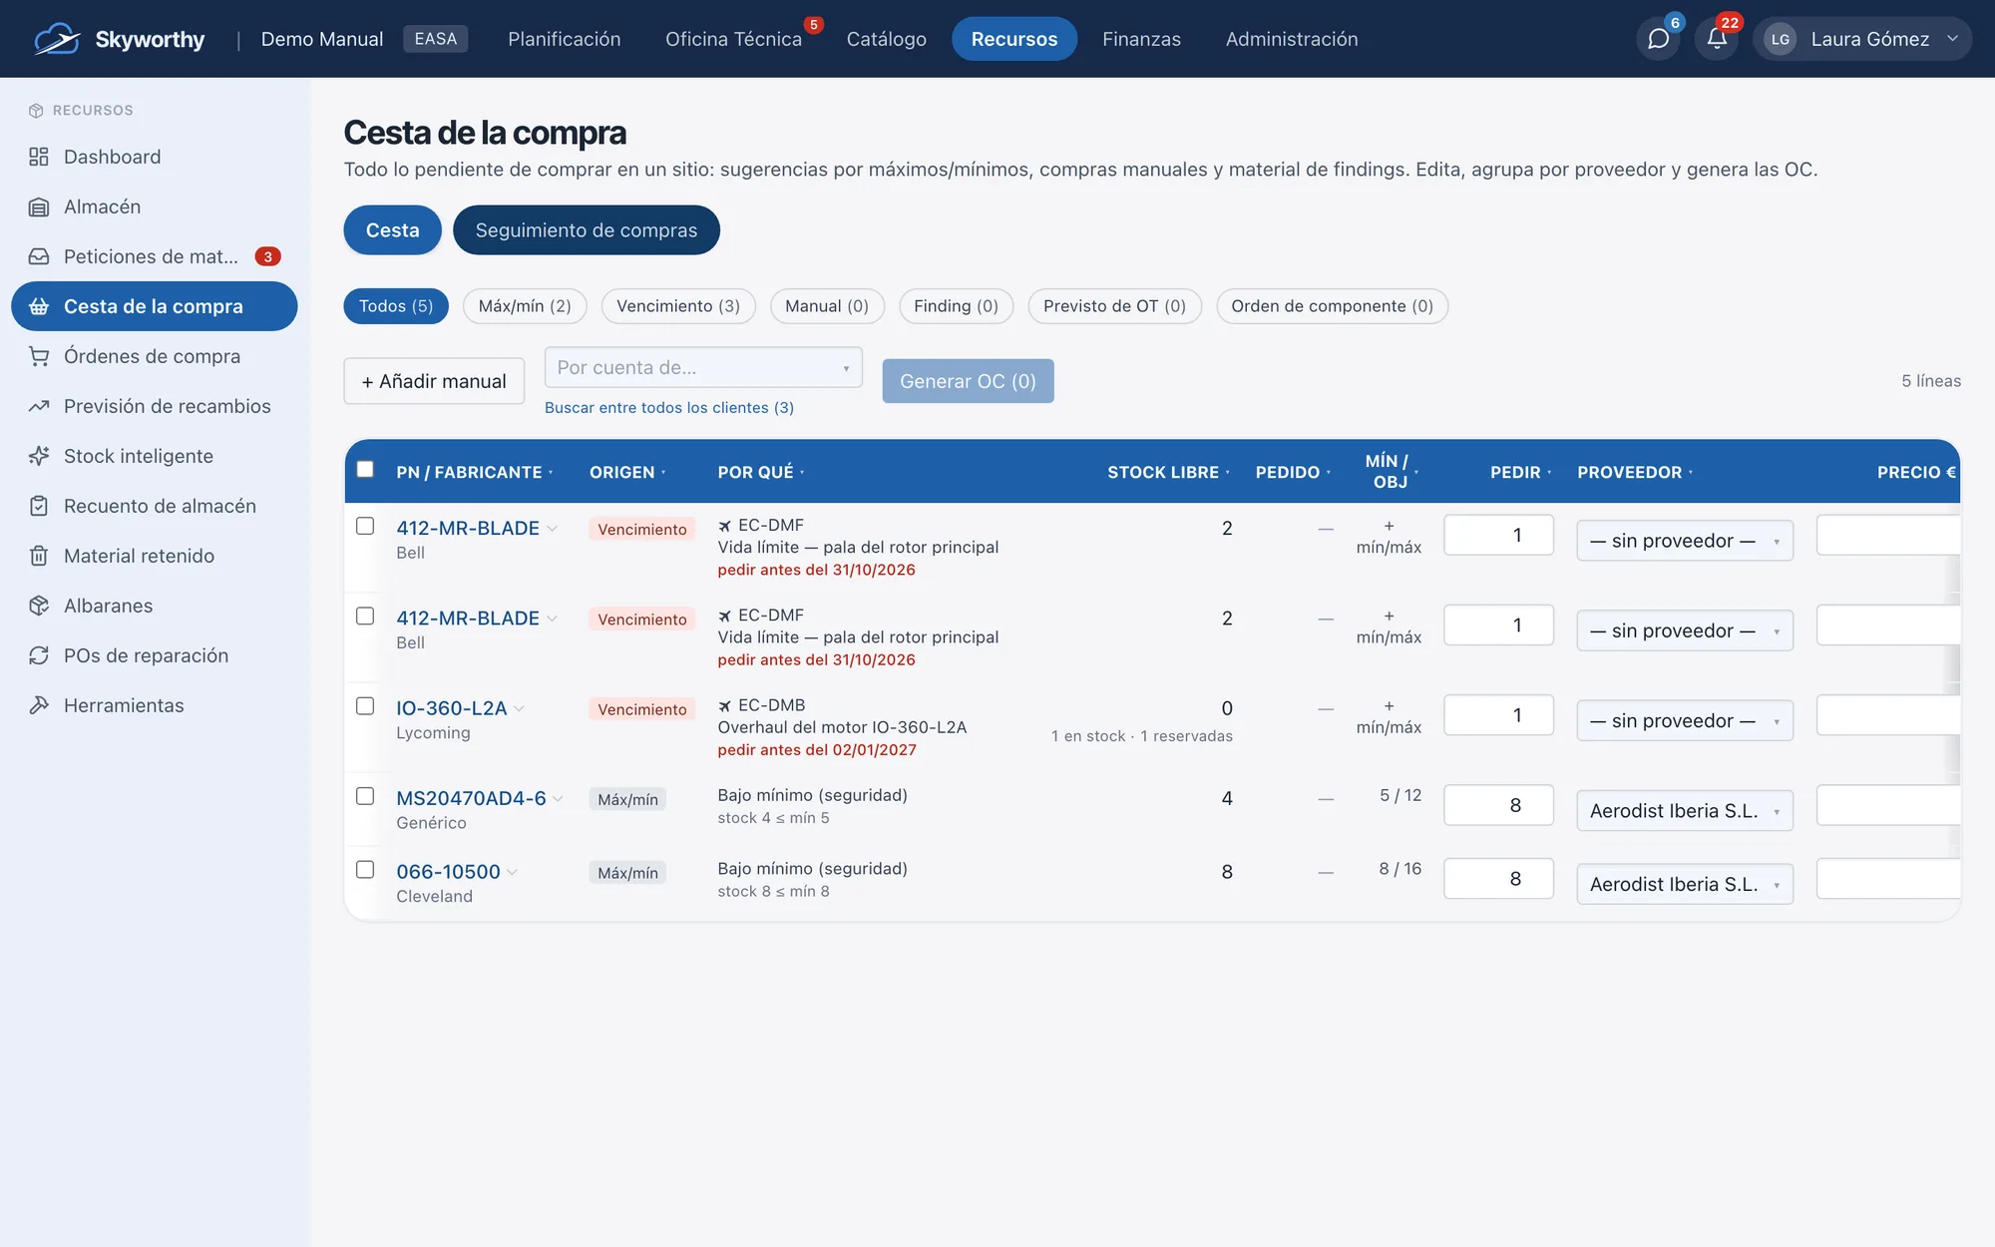Screen dimensions: 1995x1247
Task: Toggle the select-all checkbox in table header
Action: click(365, 469)
